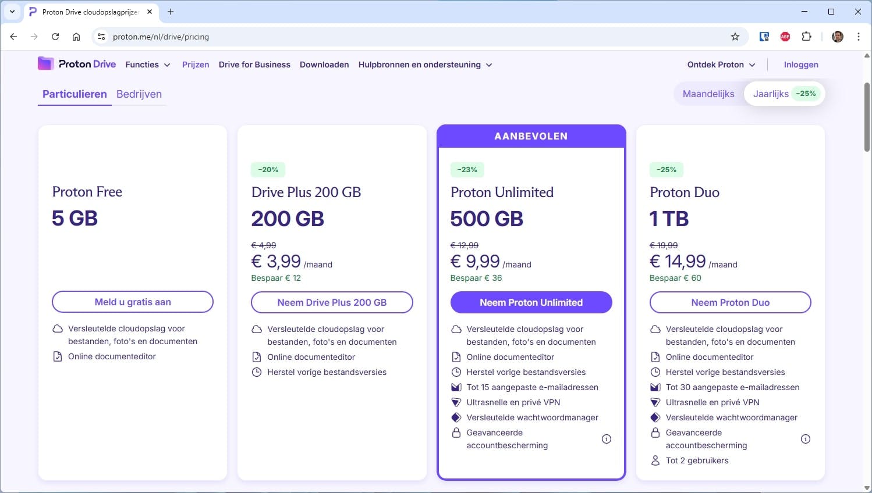Expand the Functies dropdown
This screenshot has width=872, height=493.
point(147,65)
